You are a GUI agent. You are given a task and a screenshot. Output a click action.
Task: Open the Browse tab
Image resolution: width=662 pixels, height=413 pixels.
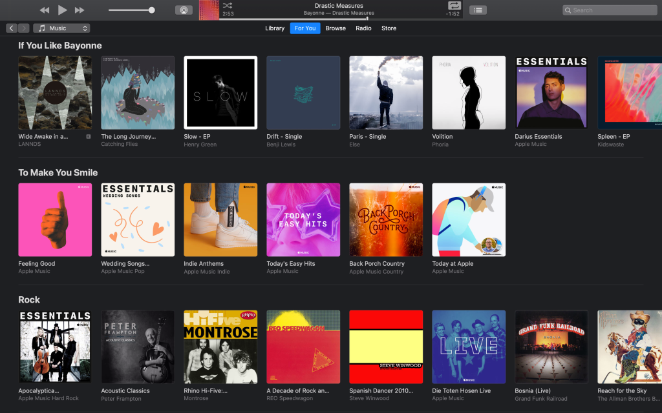[x=336, y=28]
